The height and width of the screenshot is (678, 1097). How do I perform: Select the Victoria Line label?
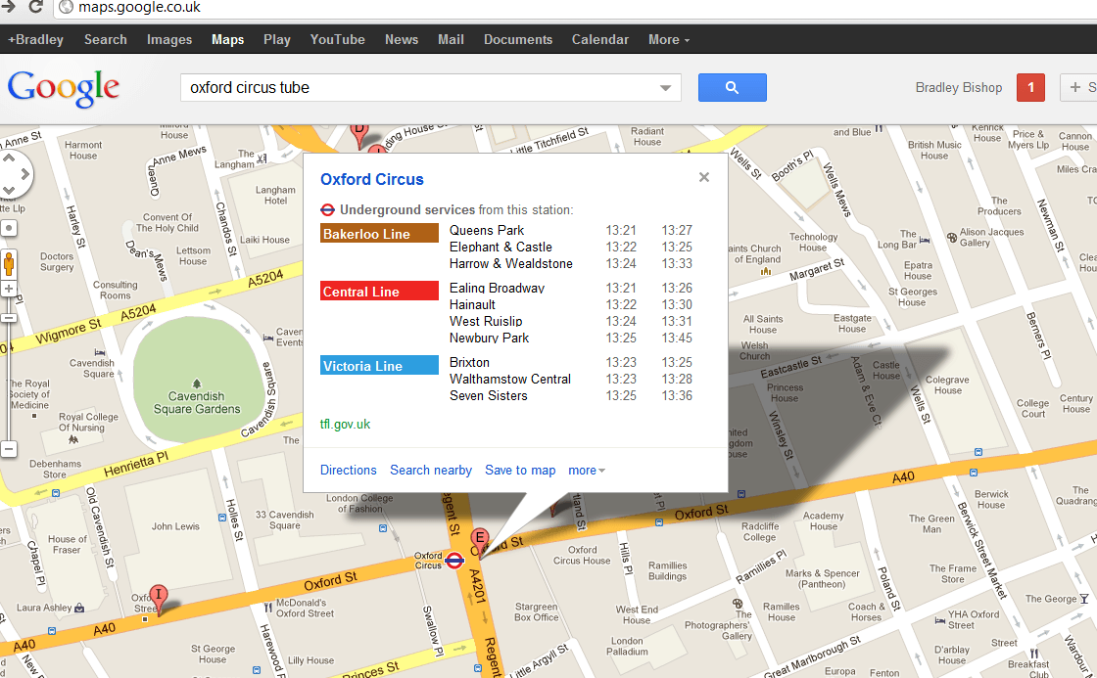[x=379, y=366]
